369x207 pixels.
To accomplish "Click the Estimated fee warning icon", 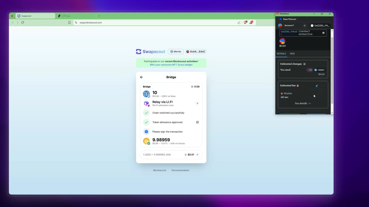I will [x=298, y=85].
